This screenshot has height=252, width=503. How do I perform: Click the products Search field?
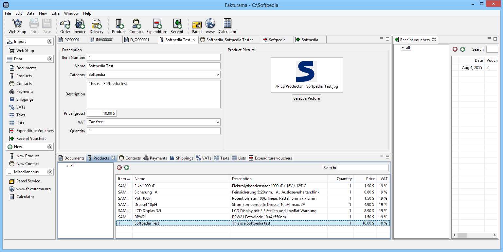pos(363,168)
